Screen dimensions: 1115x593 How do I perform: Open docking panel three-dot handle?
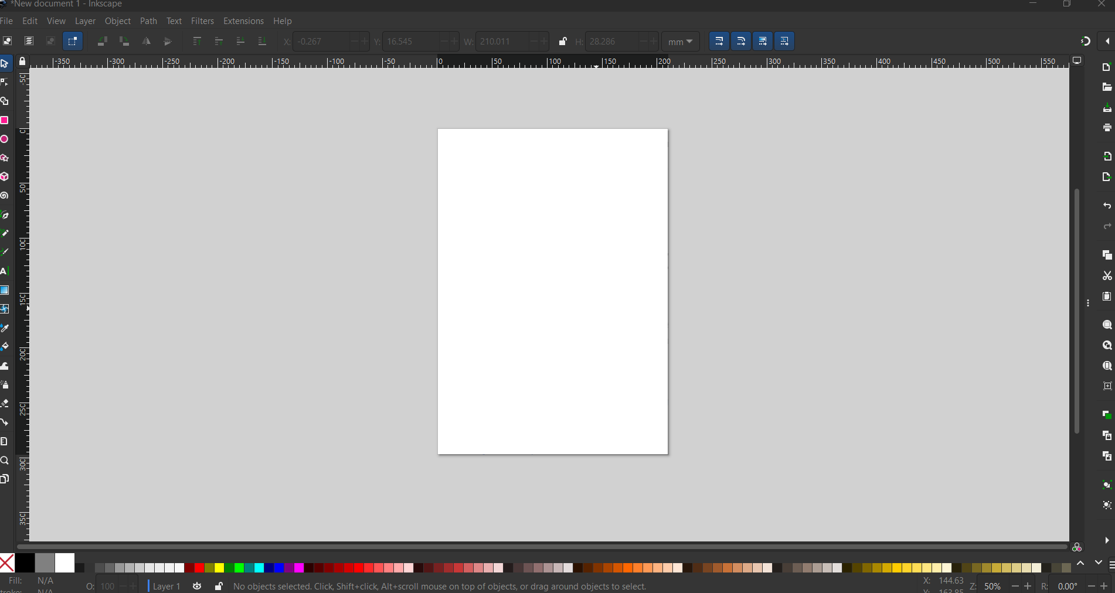pos(1088,303)
